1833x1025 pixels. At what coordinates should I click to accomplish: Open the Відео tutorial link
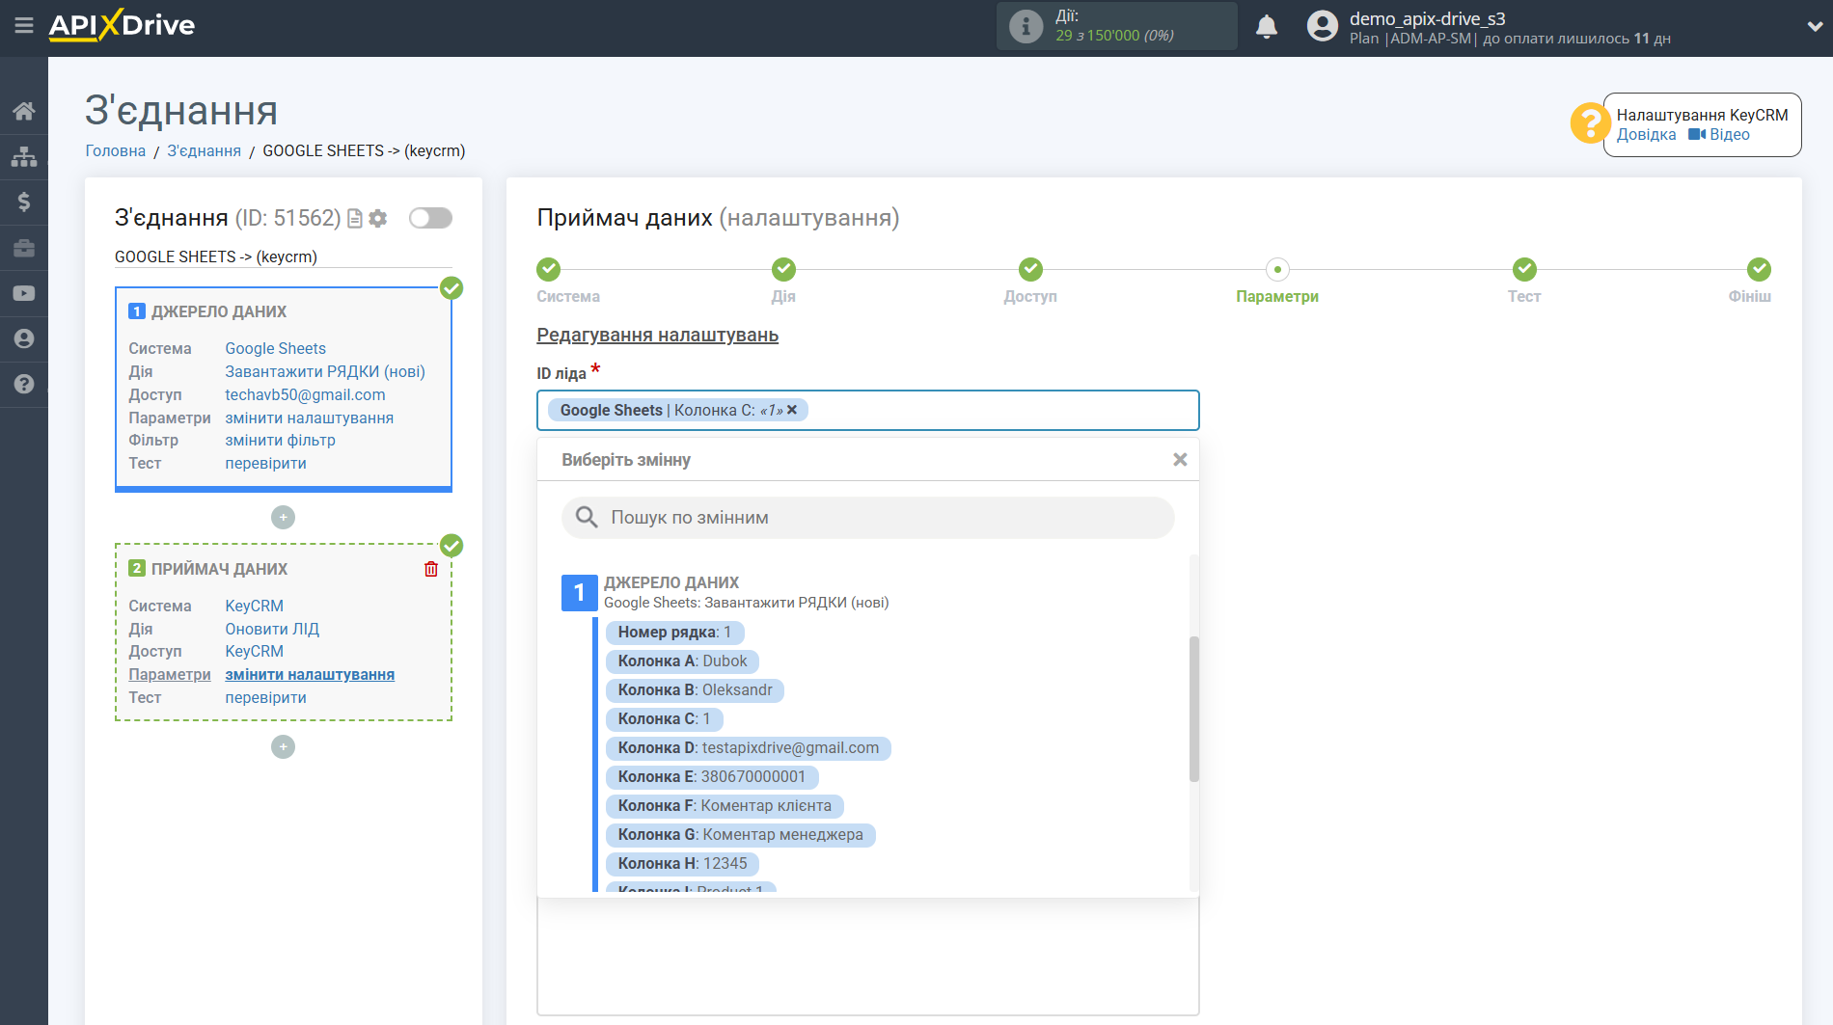coord(1719,135)
